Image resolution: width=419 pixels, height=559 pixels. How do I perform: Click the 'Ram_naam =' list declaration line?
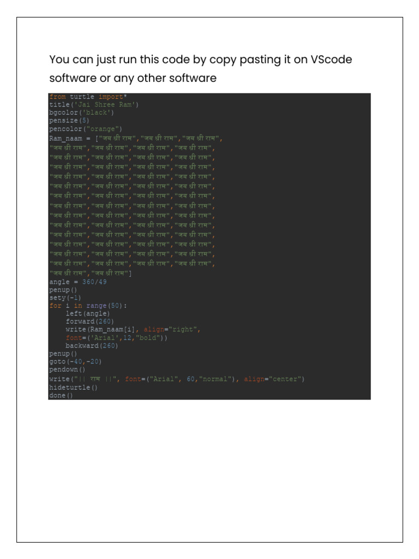(x=136, y=138)
